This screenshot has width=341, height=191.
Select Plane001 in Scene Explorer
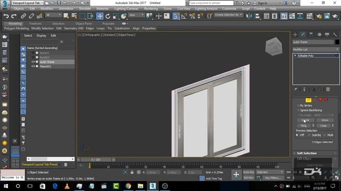[x=45, y=66]
